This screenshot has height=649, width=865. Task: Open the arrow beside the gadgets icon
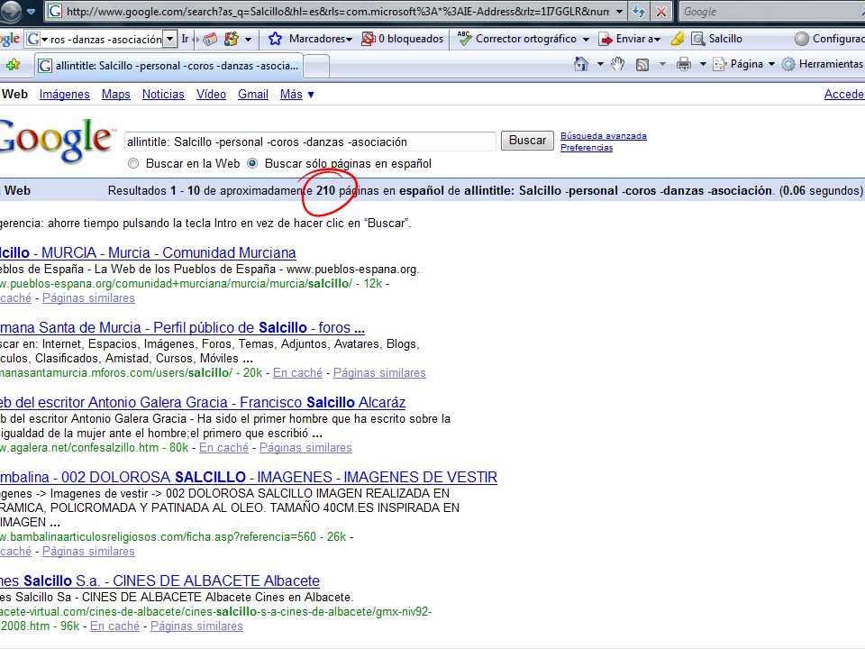(x=249, y=39)
